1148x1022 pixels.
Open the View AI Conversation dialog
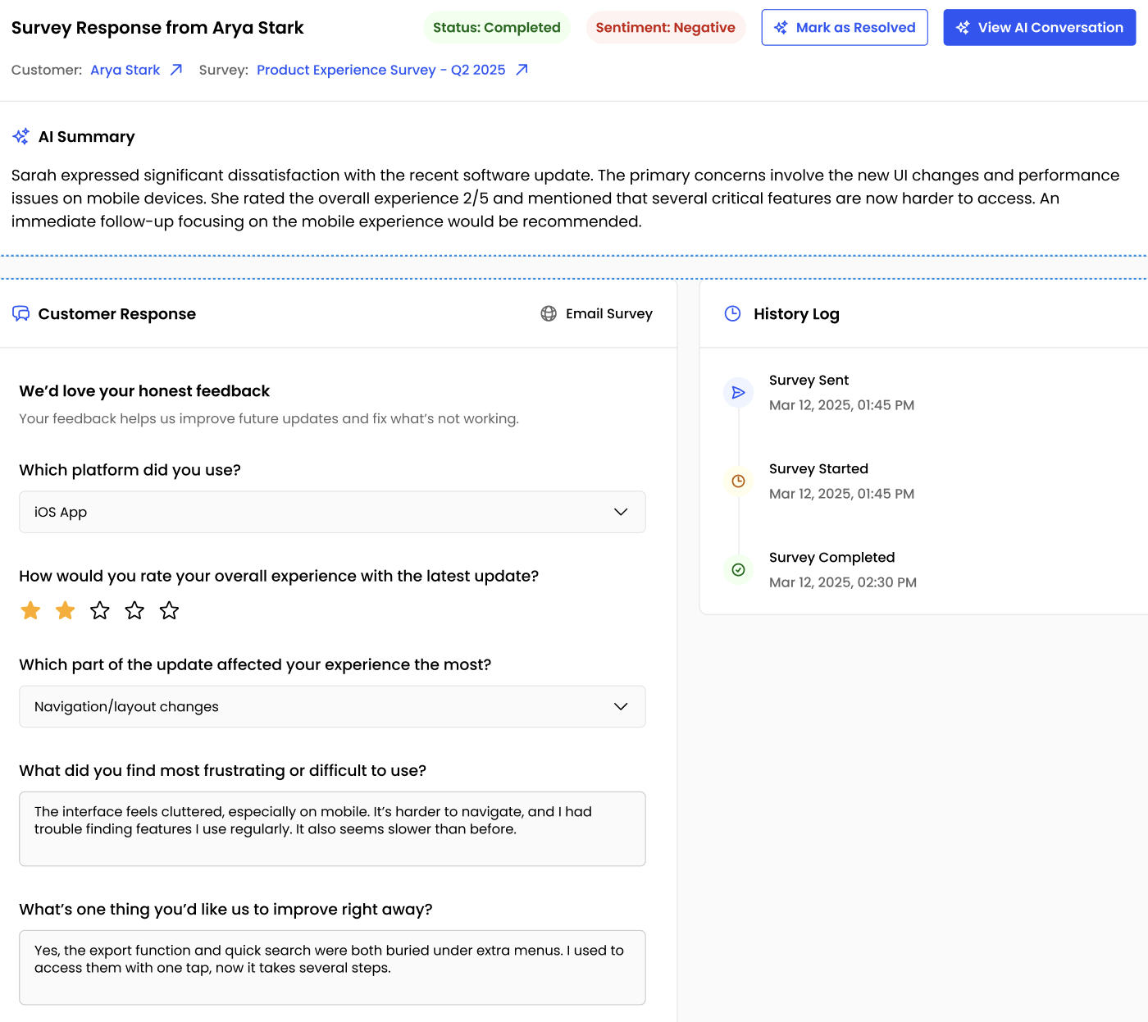(1039, 27)
